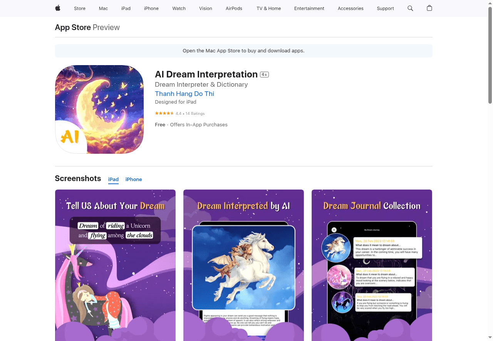Select Support from the navigation bar
This screenshot has width=493, height=341.
tap(385, 8)
